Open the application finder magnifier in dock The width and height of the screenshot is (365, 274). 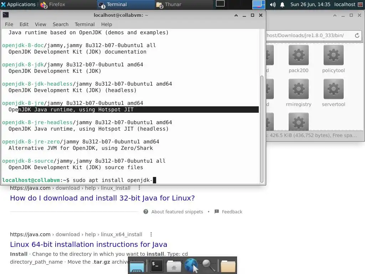[x=208, y=265]
